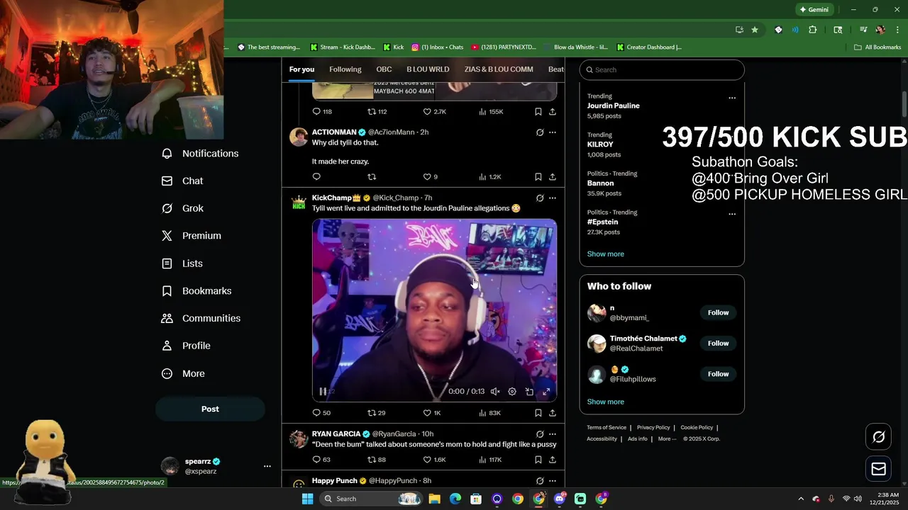The image size is (908, 510).
Task: Open options for Jourdin Pauline trend
Action: tap(732, 98)
